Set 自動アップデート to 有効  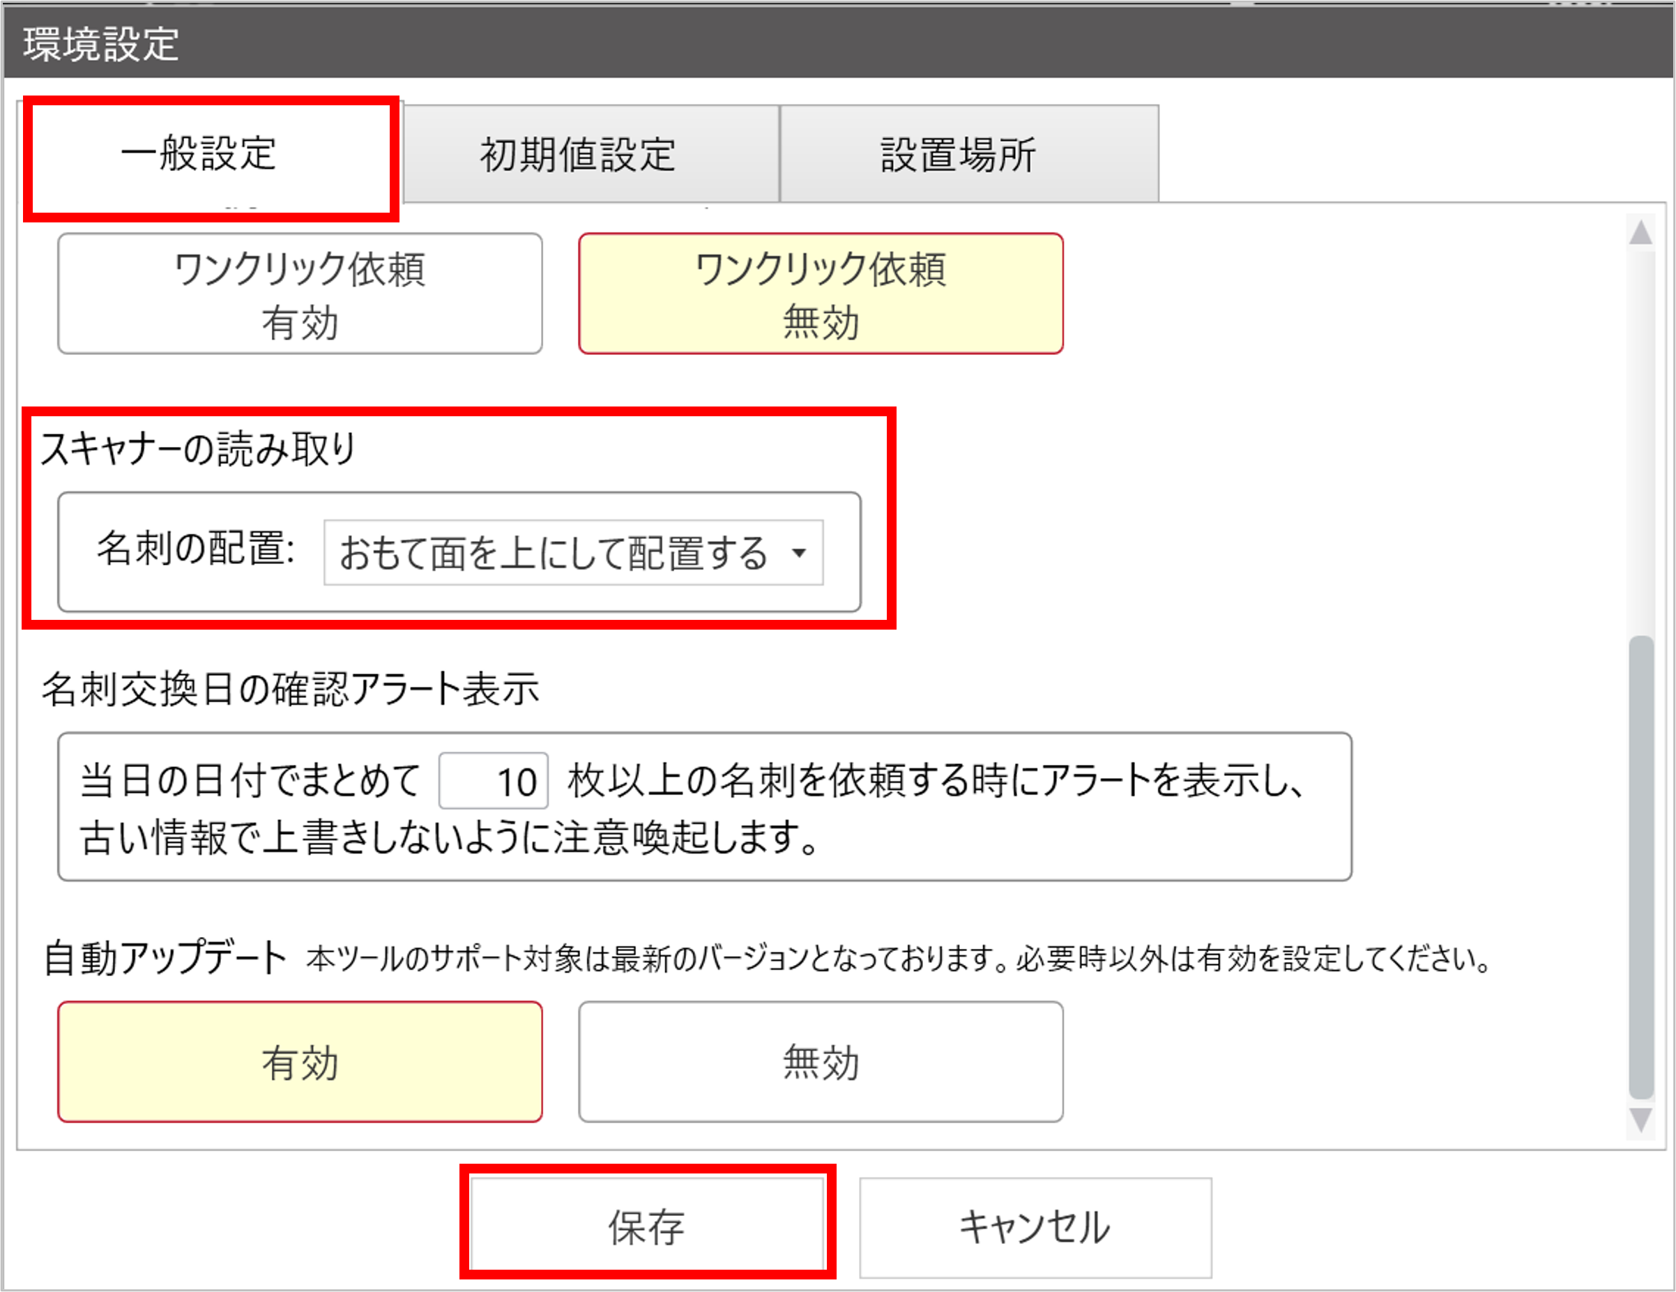[299, 1062]
